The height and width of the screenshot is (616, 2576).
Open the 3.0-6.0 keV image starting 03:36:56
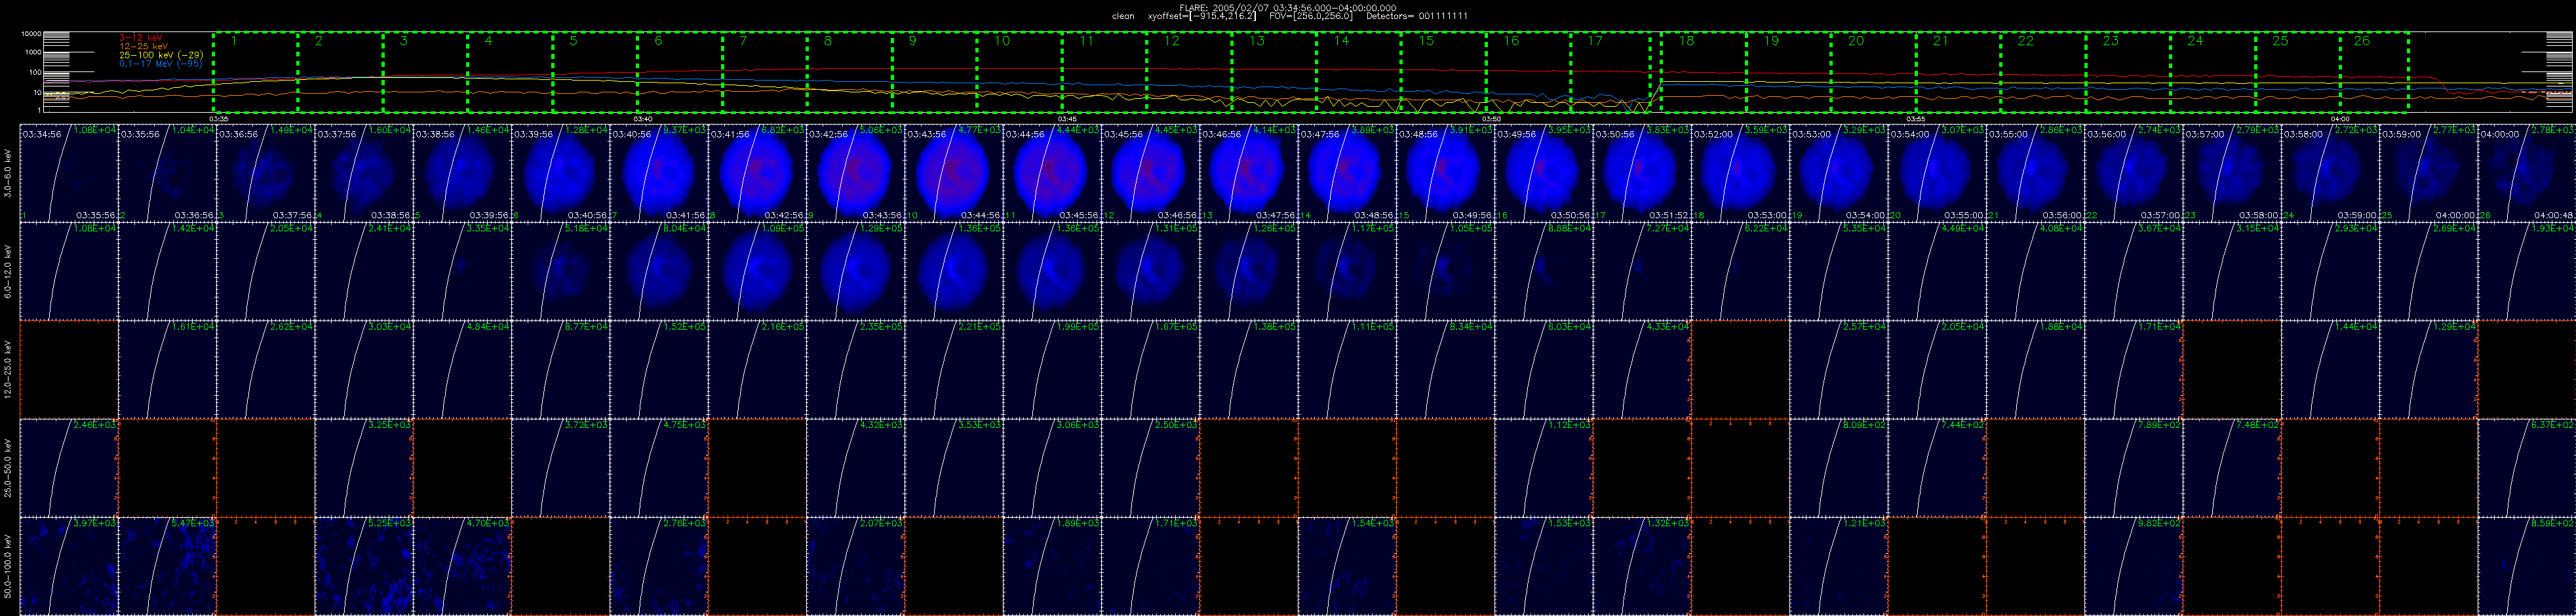(265, 172)
